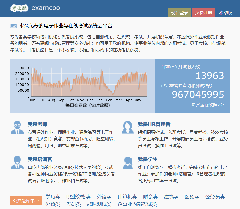Click the training officer avatar icon
This screenshot has width=240, height=209.
coord(17,162)
